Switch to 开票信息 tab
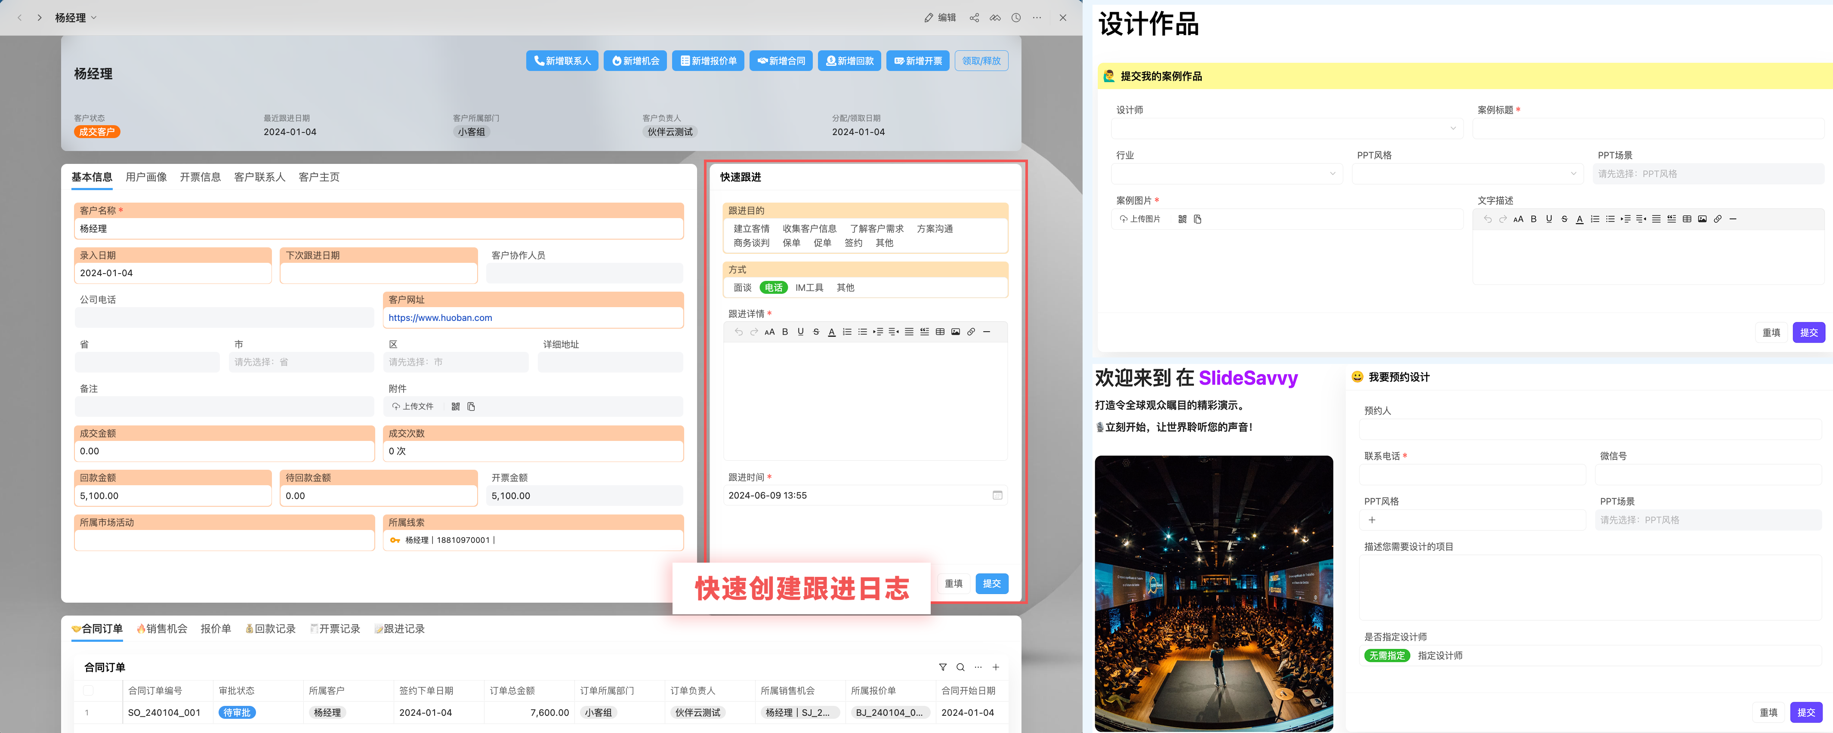Image resolution: width=1833 pixels, height=733 pixels. point(200,177)
